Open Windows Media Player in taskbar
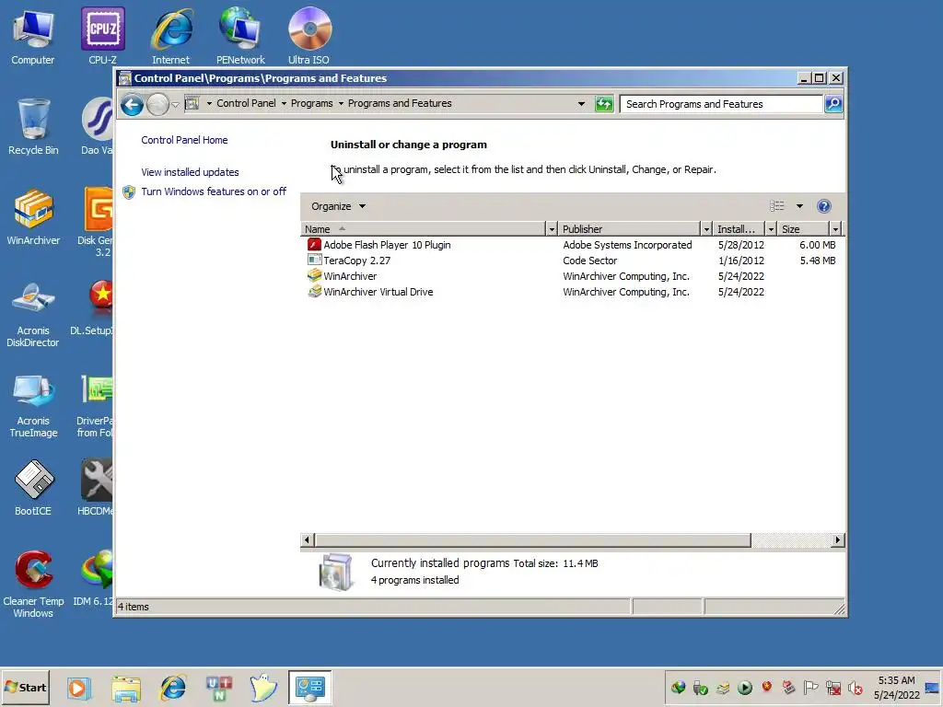 coord(78,688)
